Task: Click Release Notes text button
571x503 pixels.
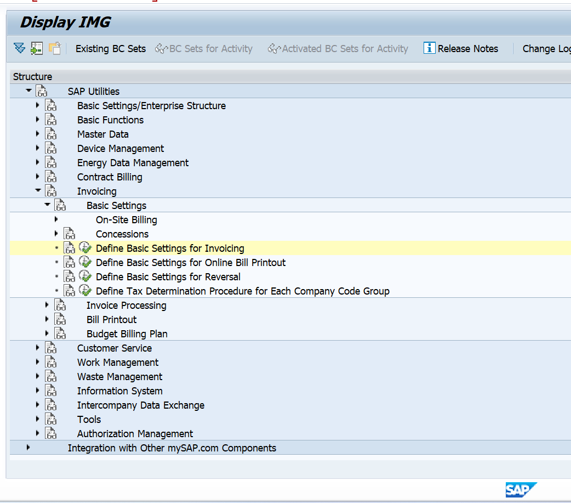Action: coord(468,48)
